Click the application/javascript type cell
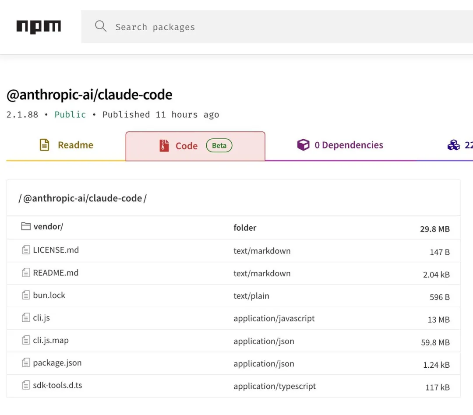This screenshot has height=415, width=473. pos(274,319)
